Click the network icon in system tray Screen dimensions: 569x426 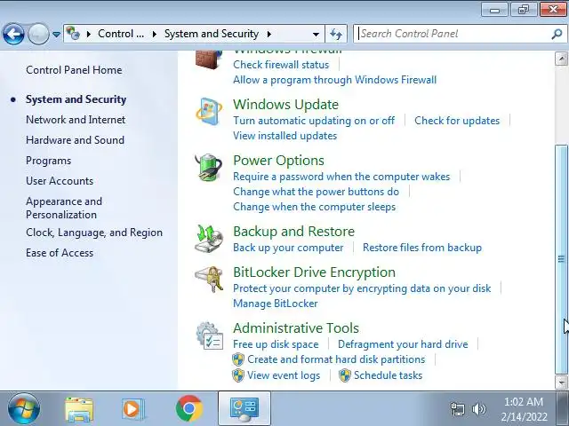click(457, 409)
